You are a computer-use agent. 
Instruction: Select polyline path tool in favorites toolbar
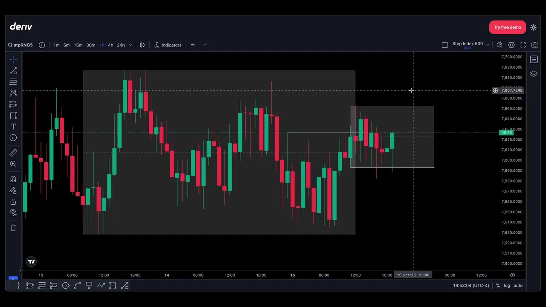tap(101, 286)
